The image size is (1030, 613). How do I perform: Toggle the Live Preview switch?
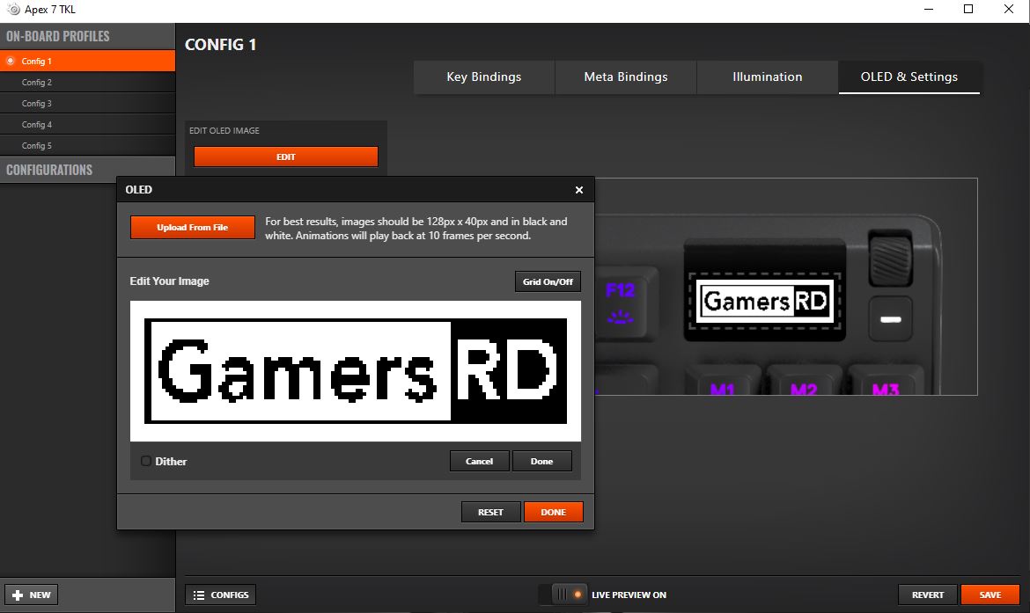[x=563, y=595]
